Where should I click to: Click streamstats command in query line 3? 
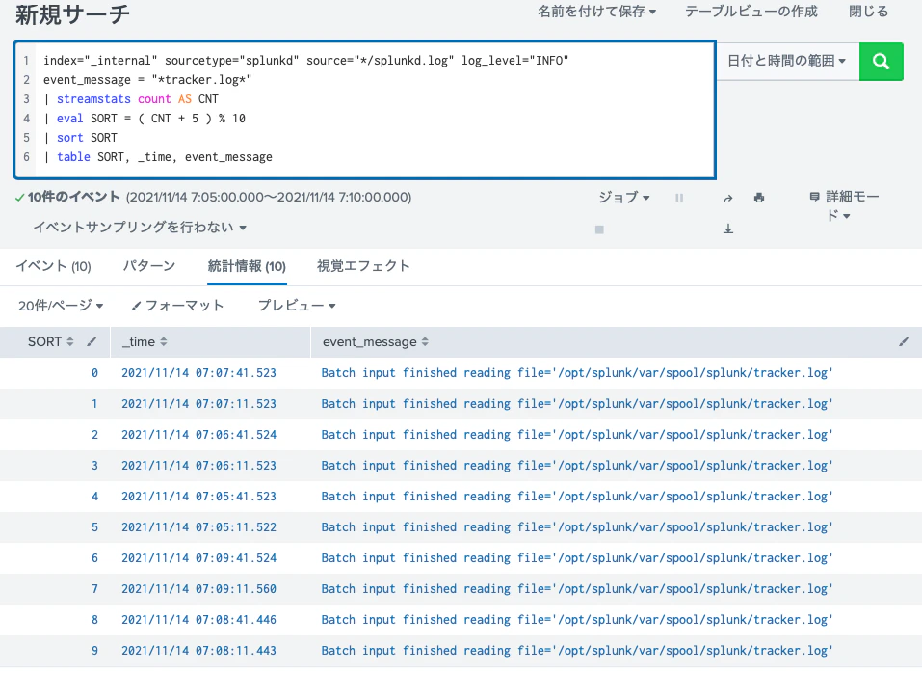pos(93,99)
